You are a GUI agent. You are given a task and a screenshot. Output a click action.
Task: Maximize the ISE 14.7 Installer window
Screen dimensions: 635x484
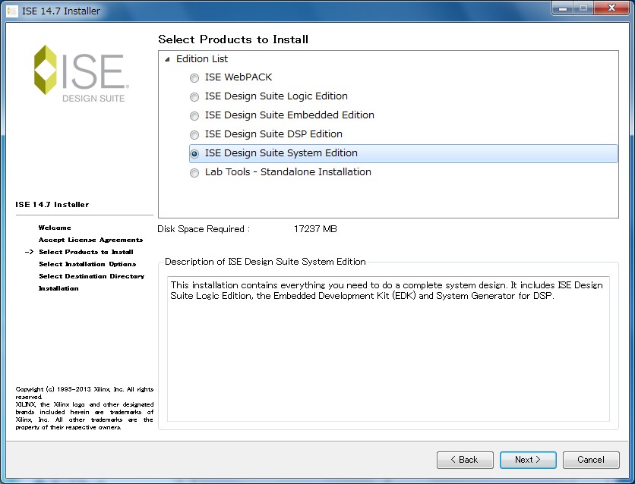tap(583, 8)
